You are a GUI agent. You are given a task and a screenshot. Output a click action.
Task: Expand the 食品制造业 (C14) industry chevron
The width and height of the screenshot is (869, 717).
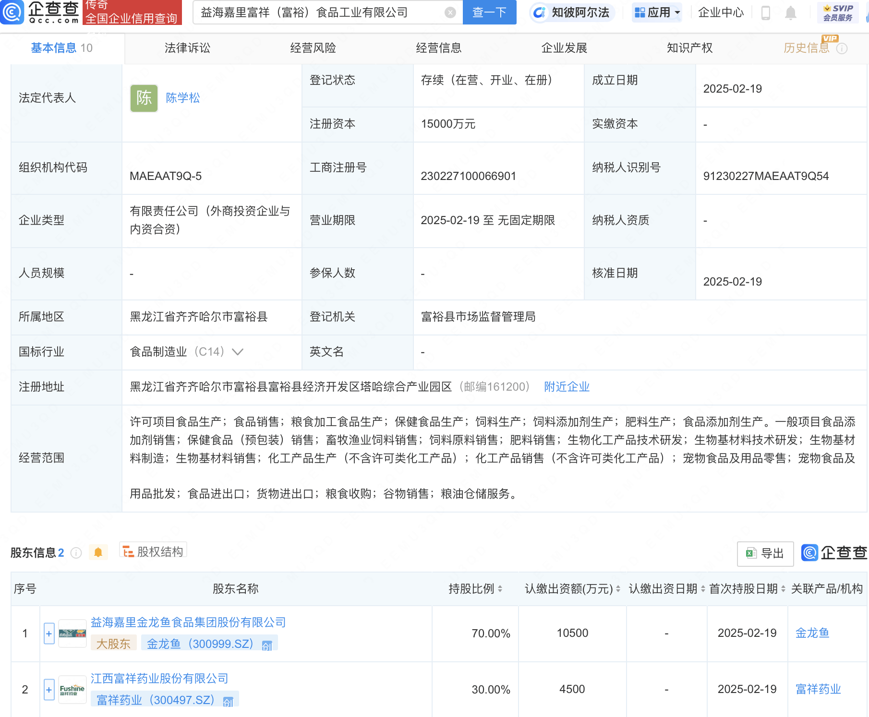pos(238,352)
